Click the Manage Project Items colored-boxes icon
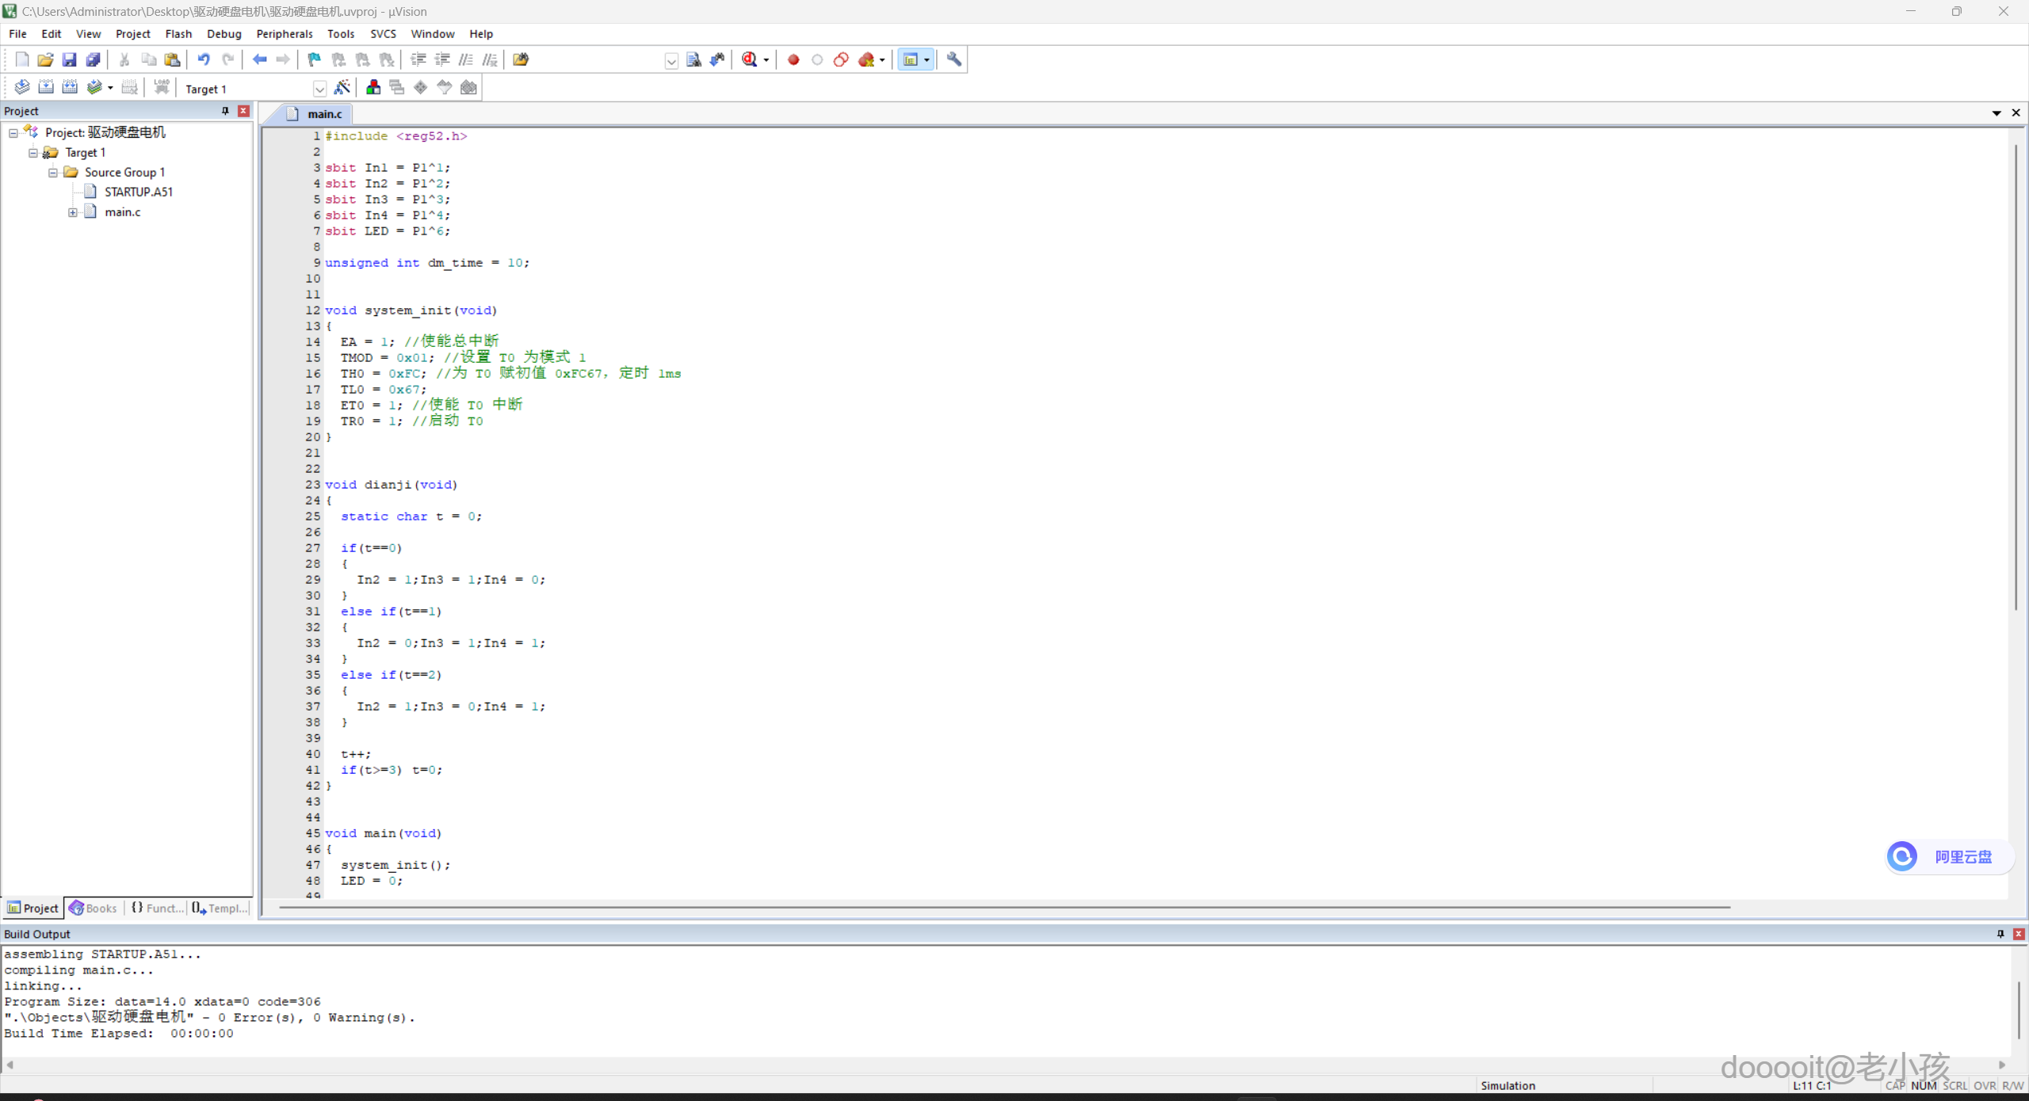This screenshot has width=2029, height=1101. tap(373, 88)
